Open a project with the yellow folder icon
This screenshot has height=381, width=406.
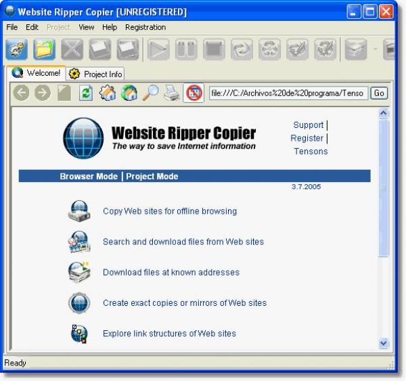pyautogui.click(x=44, y=49)
